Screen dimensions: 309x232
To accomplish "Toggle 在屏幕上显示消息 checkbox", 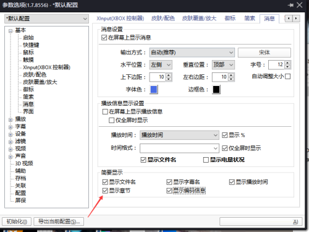I will (104, 38).
